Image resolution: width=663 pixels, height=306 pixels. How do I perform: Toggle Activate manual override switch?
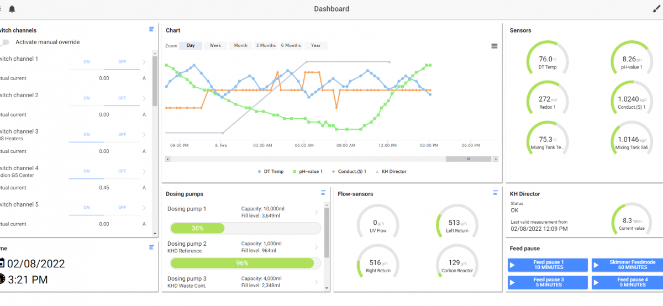[x=4, y=42]
